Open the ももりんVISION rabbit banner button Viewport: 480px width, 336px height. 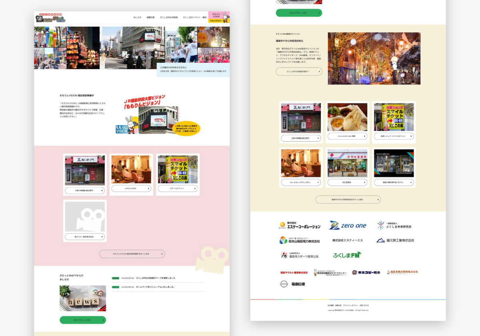tap(219, 17)
